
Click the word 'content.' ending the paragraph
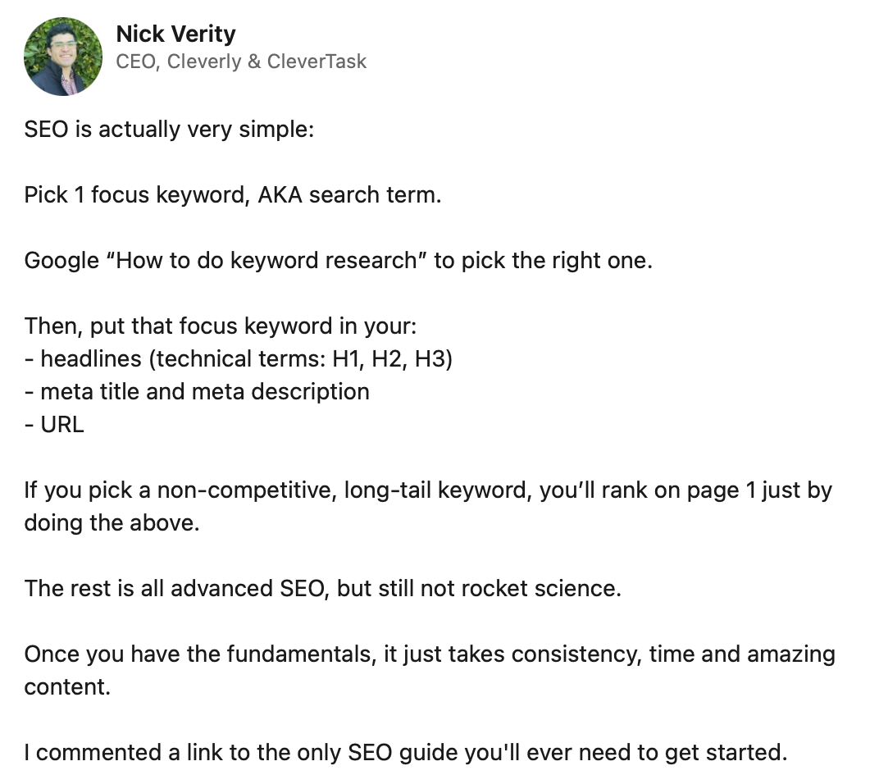coord(67,687)
